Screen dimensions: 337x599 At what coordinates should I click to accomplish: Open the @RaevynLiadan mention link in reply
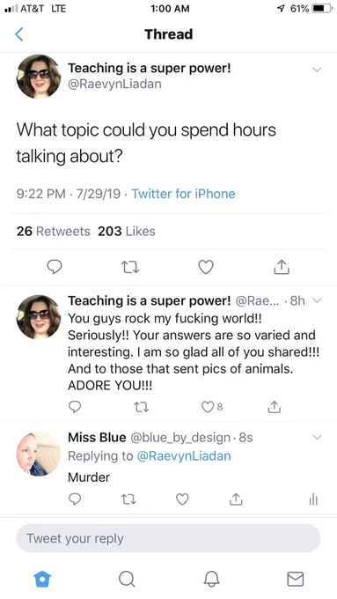(184, 455)
